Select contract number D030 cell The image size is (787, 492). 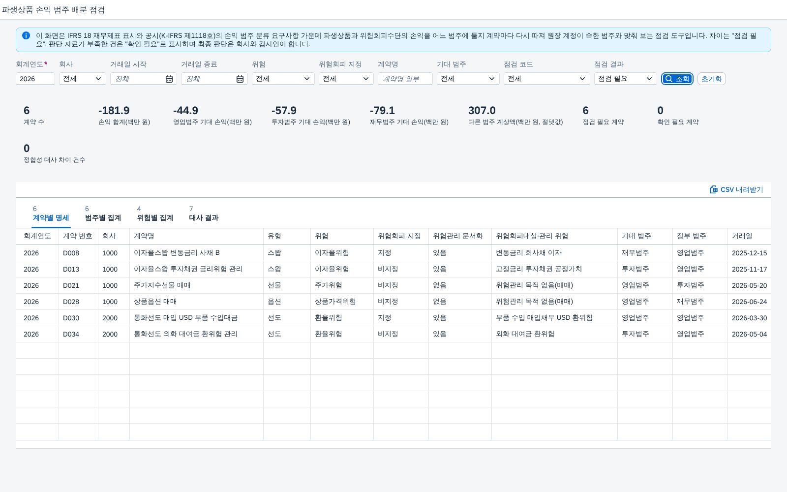79,318
